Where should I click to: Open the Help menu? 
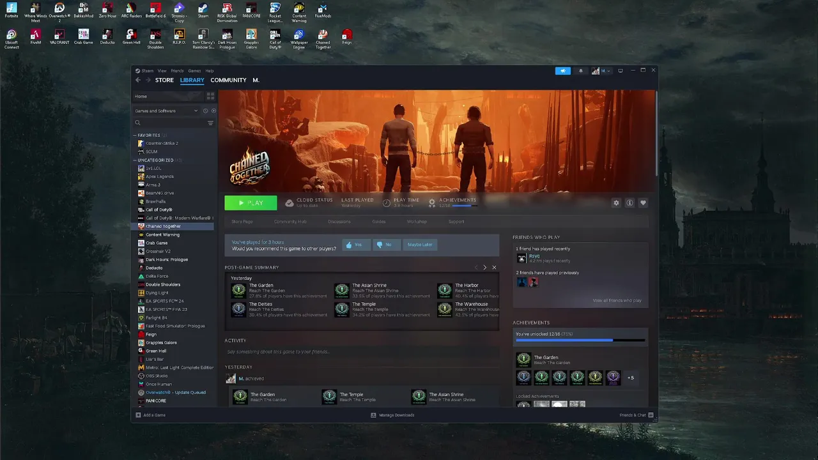tap(210, 71)
